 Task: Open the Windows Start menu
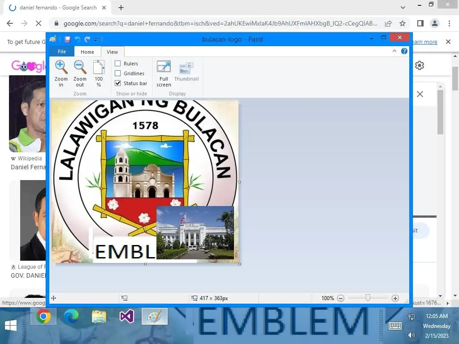click(x=11, y=326)
